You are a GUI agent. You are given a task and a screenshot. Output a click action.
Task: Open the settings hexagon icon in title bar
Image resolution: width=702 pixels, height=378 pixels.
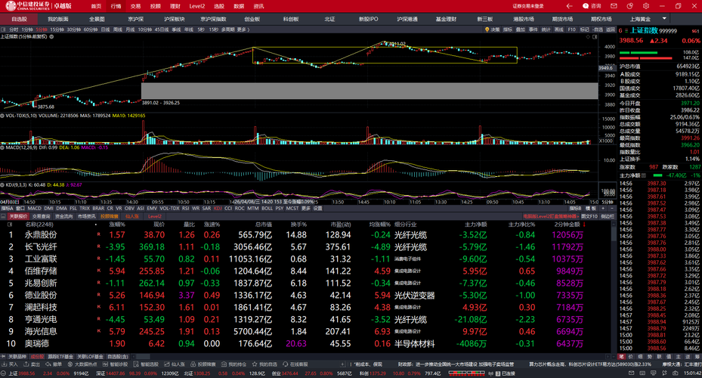[x=645, y=6]
